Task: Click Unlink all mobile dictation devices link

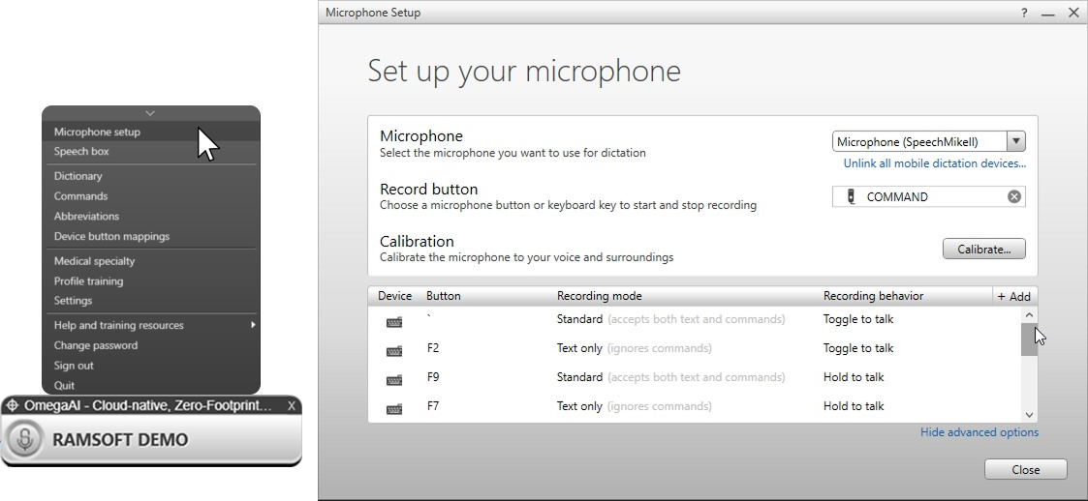Action: click(935, 163)
